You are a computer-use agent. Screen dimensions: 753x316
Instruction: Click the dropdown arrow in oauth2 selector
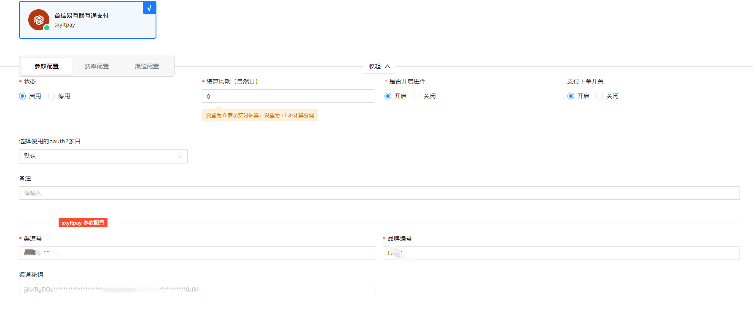coord(180,156)
